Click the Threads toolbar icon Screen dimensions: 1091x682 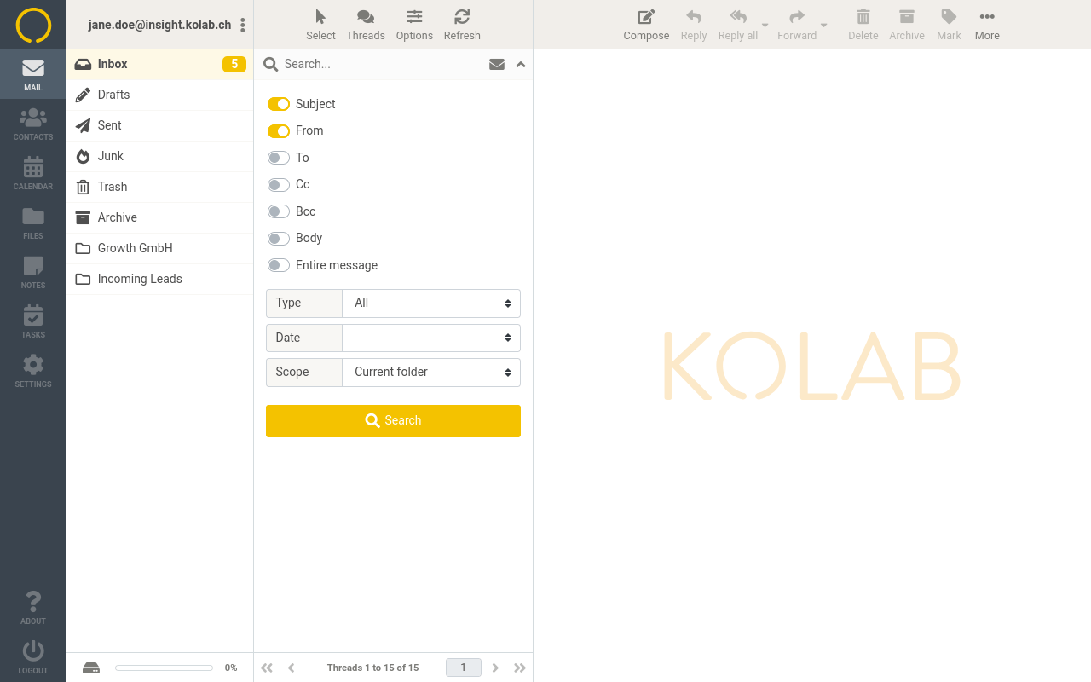tap(366, 25)
